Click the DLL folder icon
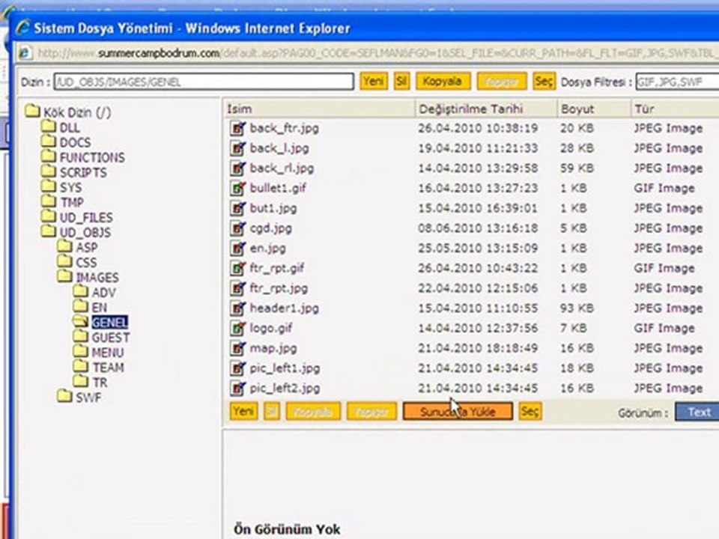 tap(48, 126)
